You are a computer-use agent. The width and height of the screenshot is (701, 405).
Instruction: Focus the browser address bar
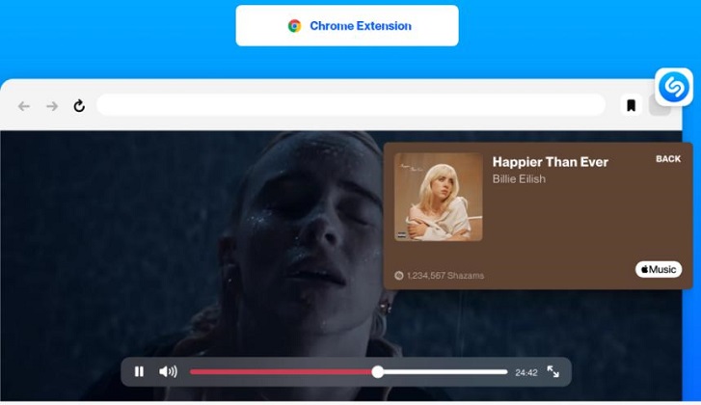click(x=351, y=105)
